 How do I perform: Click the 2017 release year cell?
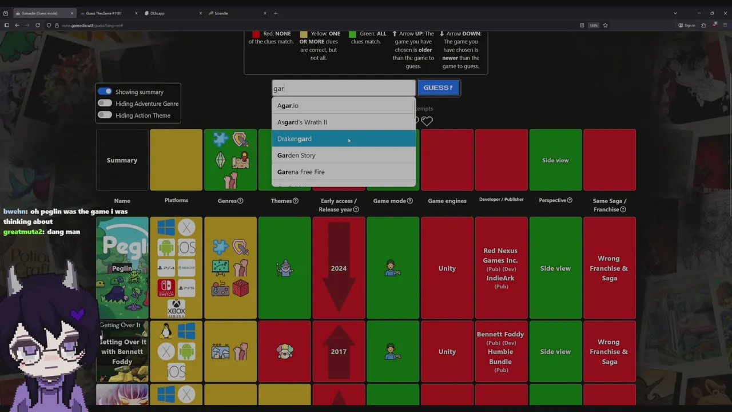(339, 352)
